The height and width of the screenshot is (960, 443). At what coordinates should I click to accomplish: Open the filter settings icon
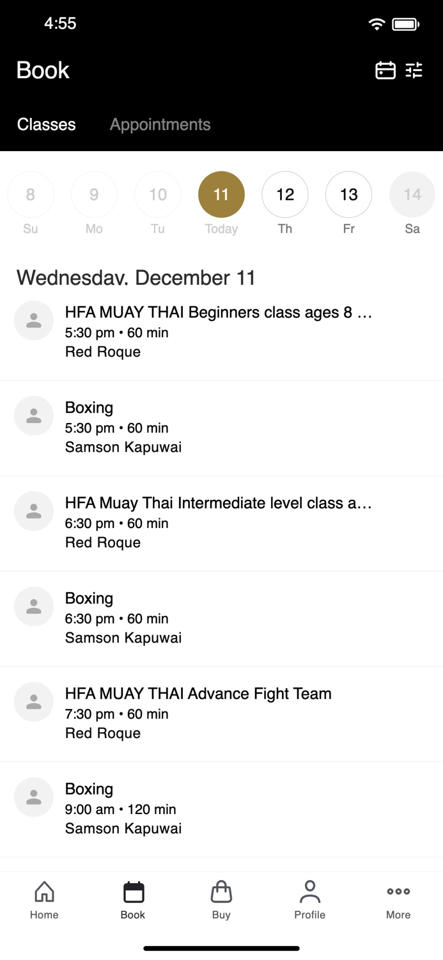(414, 70)
